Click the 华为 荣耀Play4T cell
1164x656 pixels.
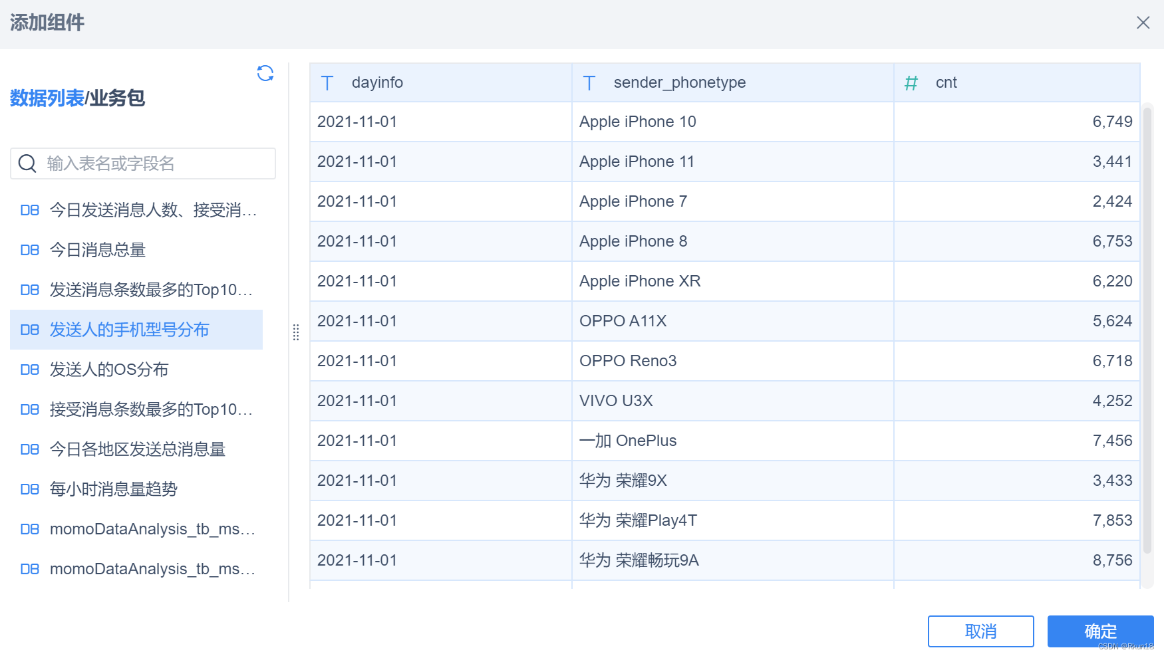pyautogui.click(x=733, y=520)
